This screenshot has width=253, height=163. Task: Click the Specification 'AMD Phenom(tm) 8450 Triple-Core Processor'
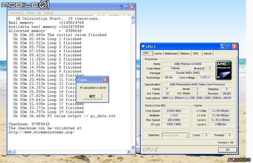[197, 85]
